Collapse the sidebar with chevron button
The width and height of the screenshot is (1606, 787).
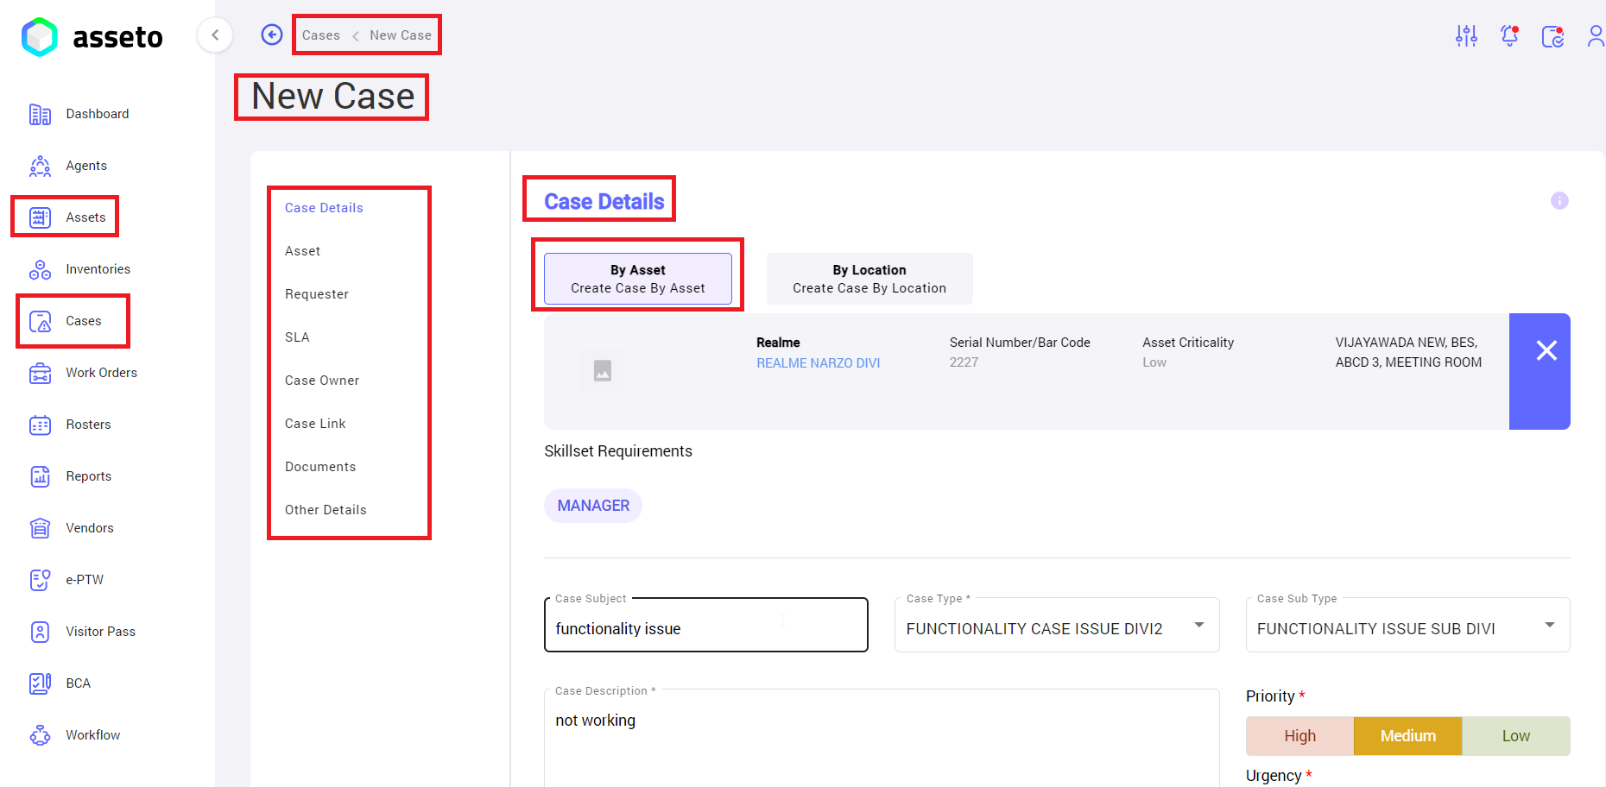(x=215, y=35)
